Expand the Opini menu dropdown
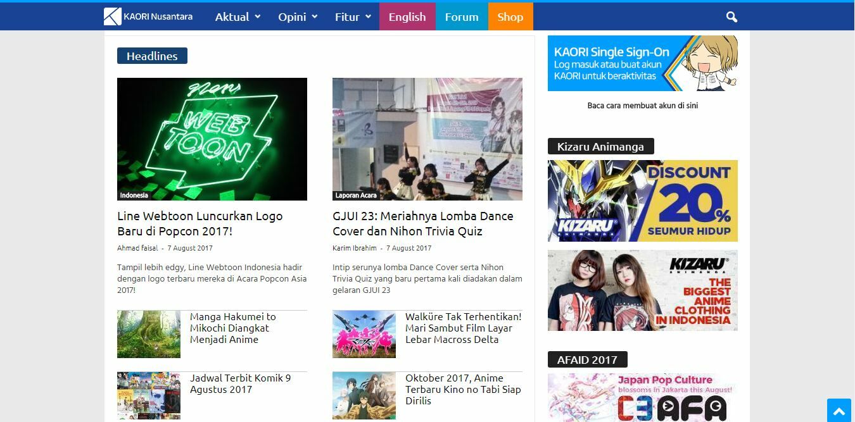This screenshot has width=855, height=422. (x=298, y=17)
